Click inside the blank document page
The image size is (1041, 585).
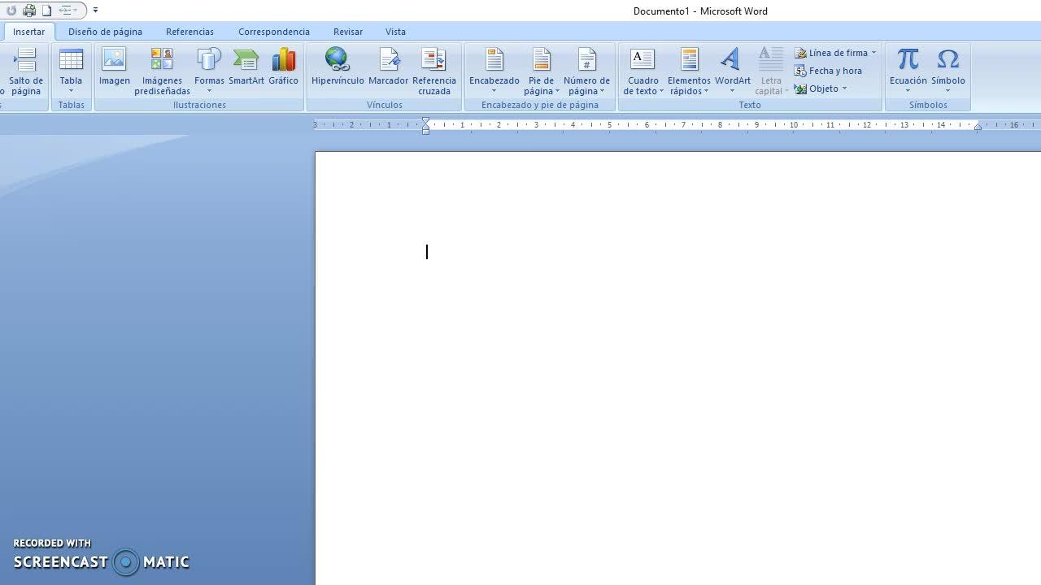tap(678, 368)
